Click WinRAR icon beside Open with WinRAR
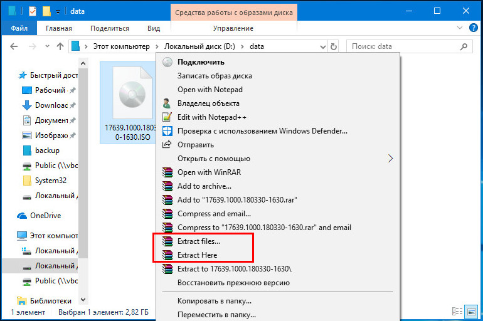 coord(167,172)
